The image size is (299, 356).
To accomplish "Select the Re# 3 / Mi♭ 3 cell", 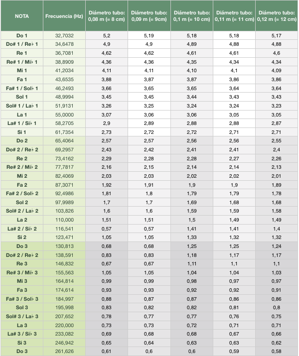I will (x=22, y=273).
